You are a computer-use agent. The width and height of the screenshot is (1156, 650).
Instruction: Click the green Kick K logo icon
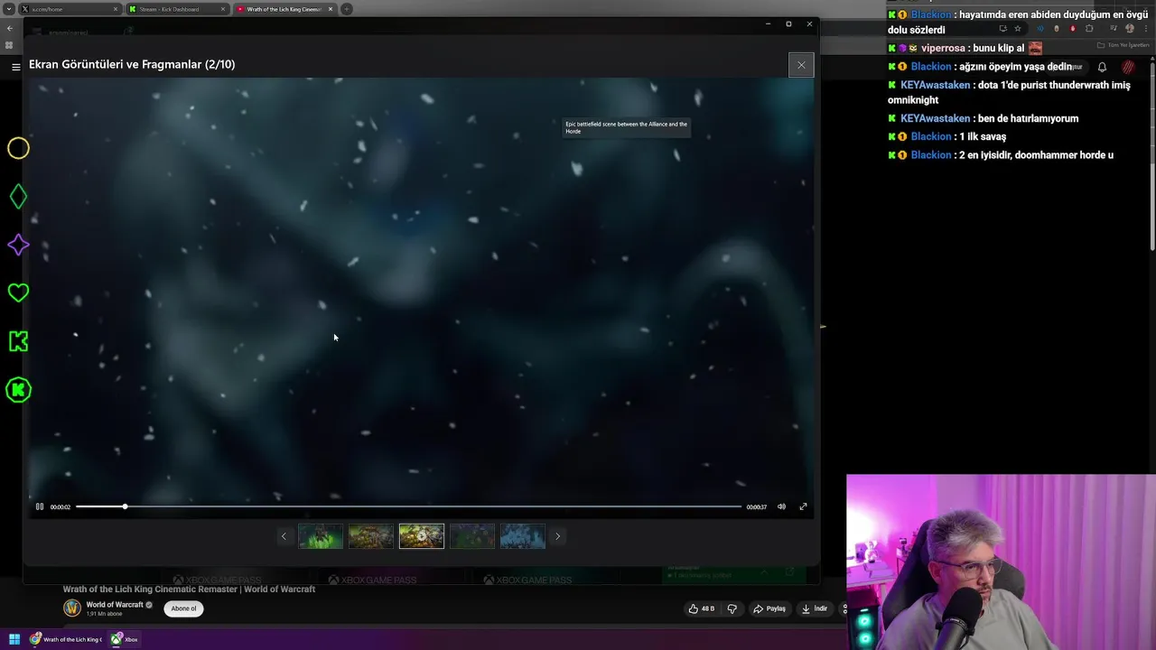(18, 341)
